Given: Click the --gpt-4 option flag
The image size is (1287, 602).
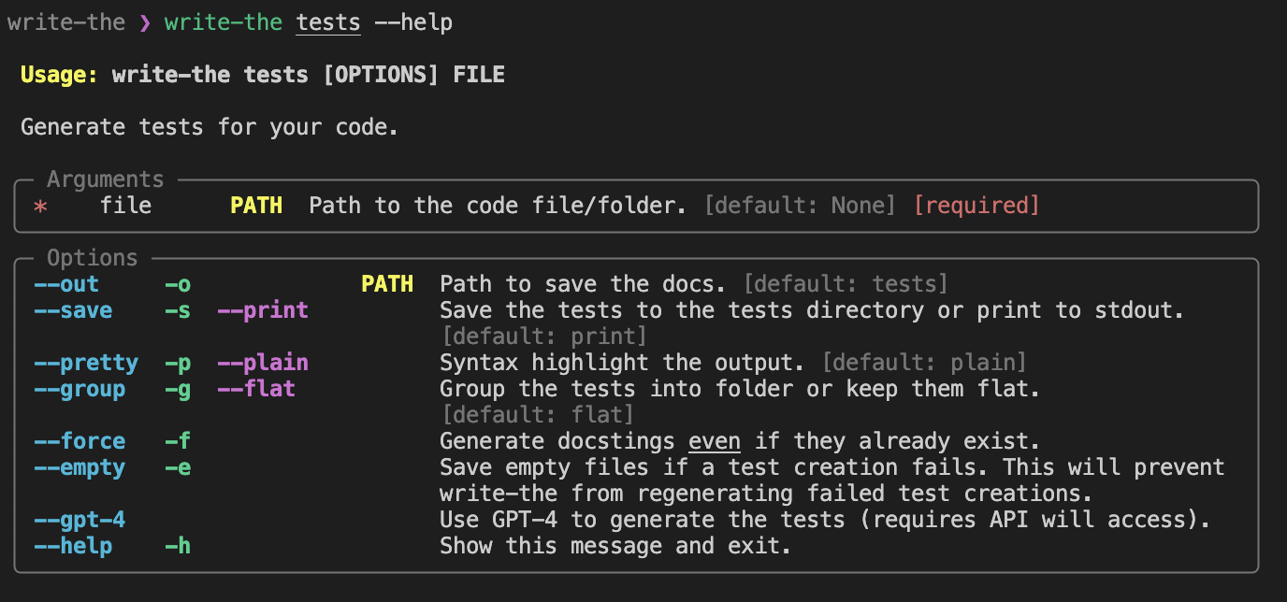Looking at the screenshot, I should [79, 520].
